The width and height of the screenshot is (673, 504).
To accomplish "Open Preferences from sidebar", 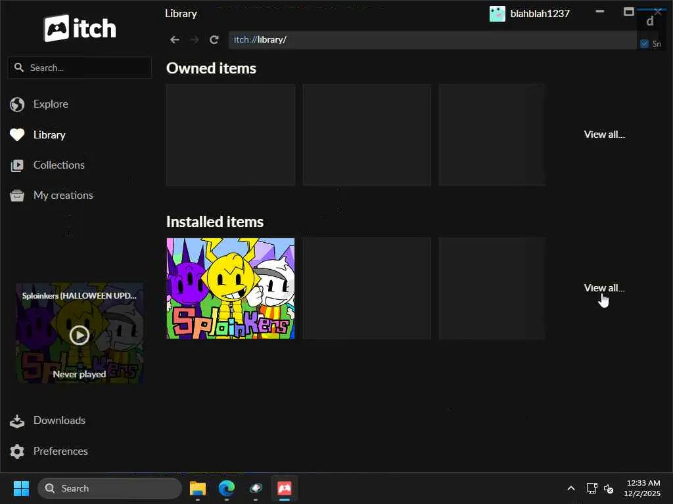I will click(x=60, y=451).
